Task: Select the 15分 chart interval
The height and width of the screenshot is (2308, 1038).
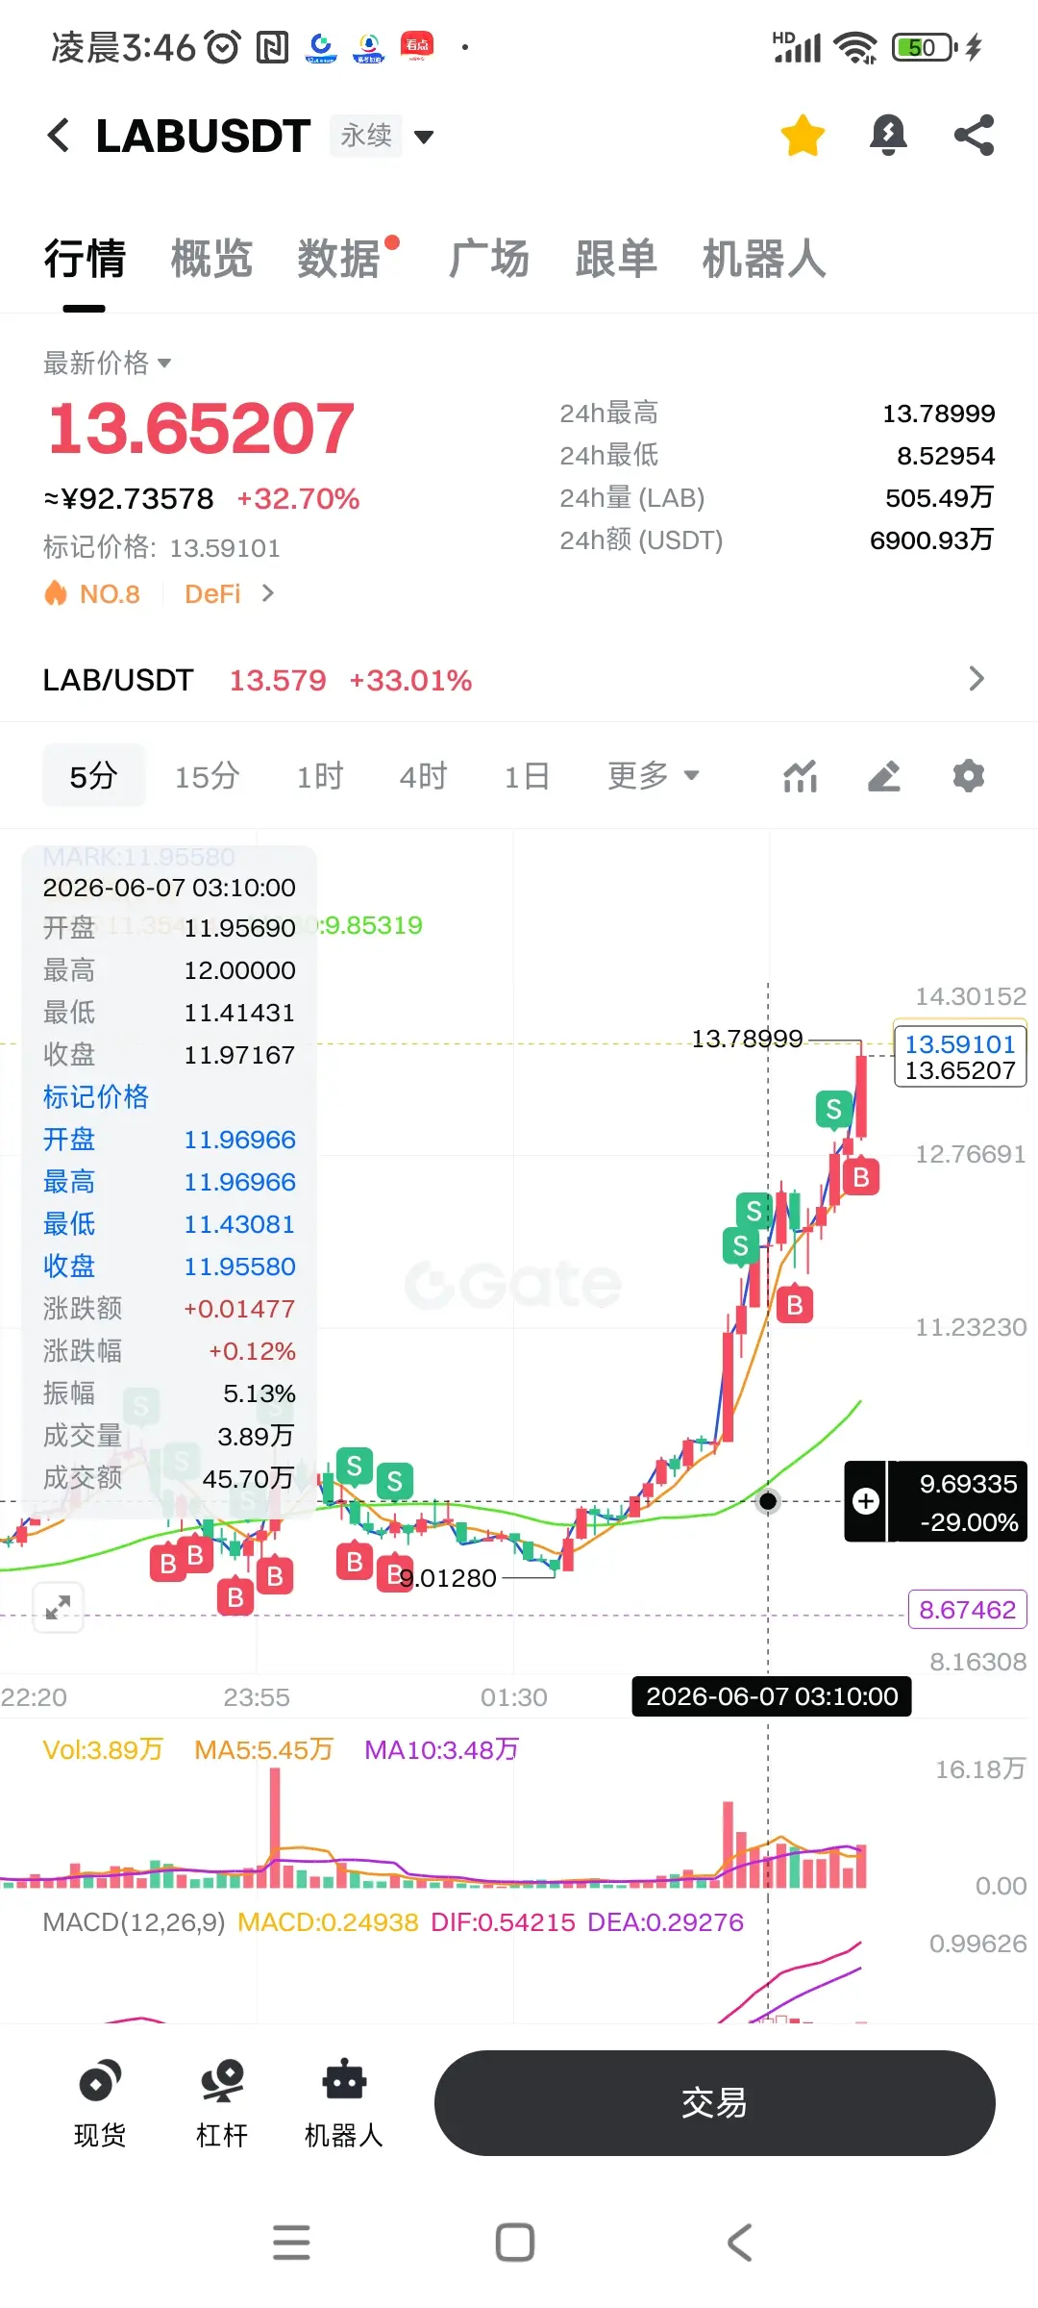Action: tap(207, 775)
